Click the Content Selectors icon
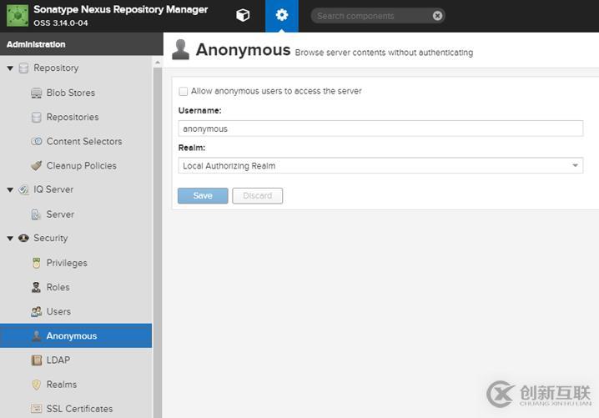599x418 pixels. pos(37,142)
